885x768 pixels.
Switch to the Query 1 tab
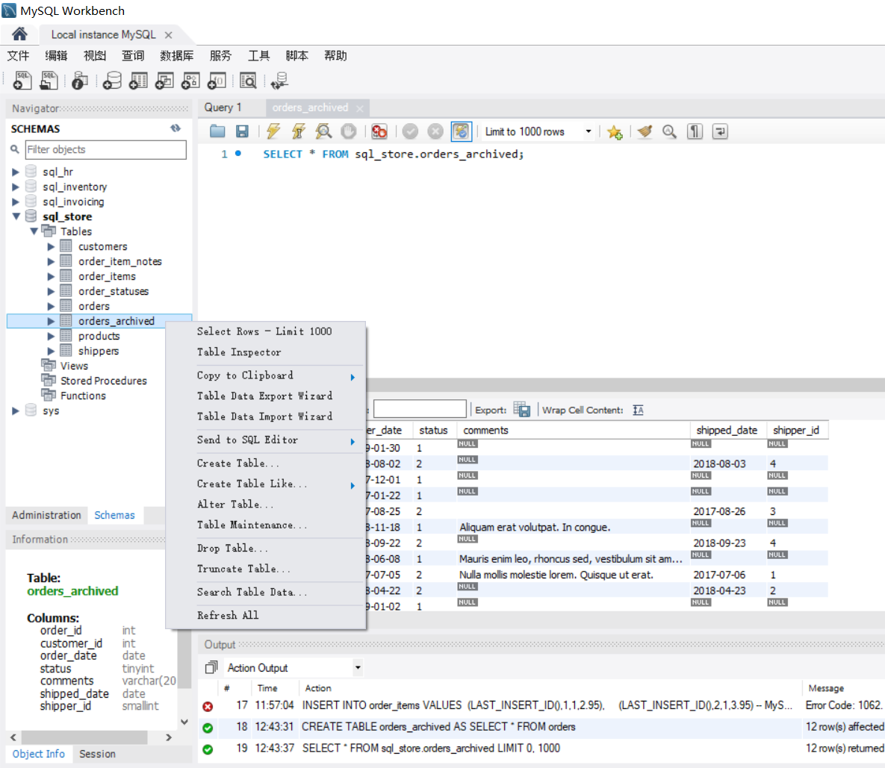pos(223,107)
